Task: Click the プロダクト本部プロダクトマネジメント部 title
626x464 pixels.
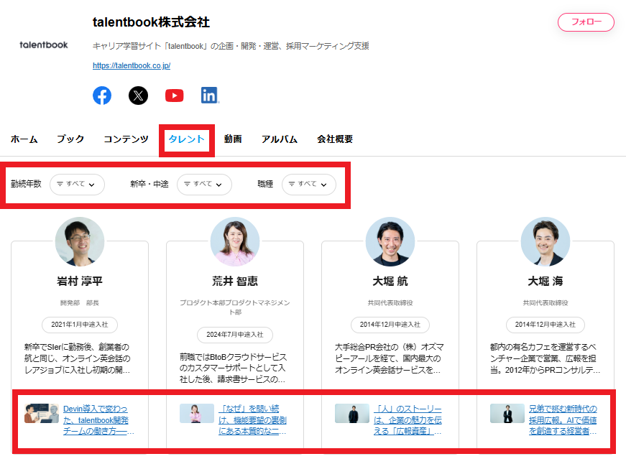Action: 235,307
